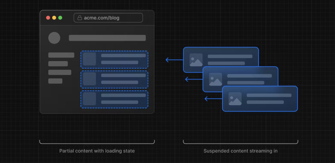Viewport: 335px width, 163px height.
Task: Click title bar of the frontmost streaming card
Action: pyautogui.click(x=269, y=95)
